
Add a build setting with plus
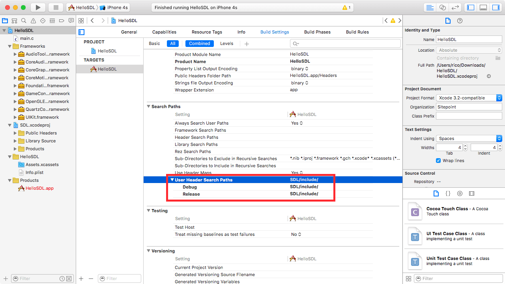pyautogui.click(x=247, y=44)
